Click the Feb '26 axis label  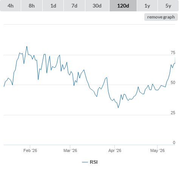click(x=30, y=150)
